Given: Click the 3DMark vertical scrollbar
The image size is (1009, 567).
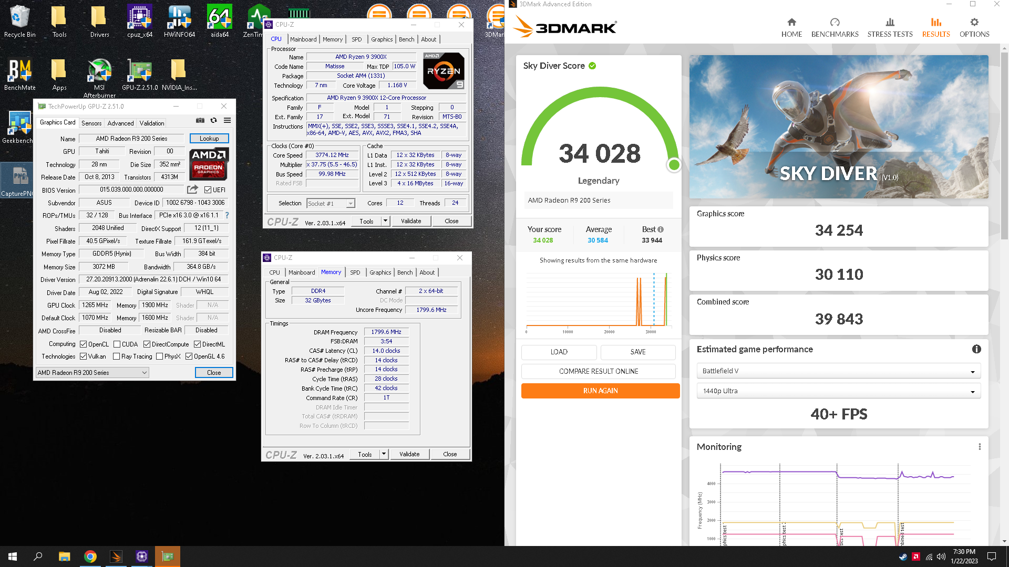Looking at the screenshot, I should click(x=1005, y=147).
